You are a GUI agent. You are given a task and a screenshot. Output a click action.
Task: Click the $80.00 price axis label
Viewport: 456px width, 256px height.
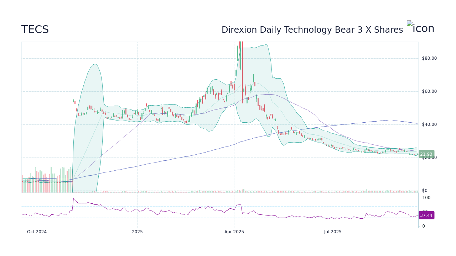pos(429,58)
